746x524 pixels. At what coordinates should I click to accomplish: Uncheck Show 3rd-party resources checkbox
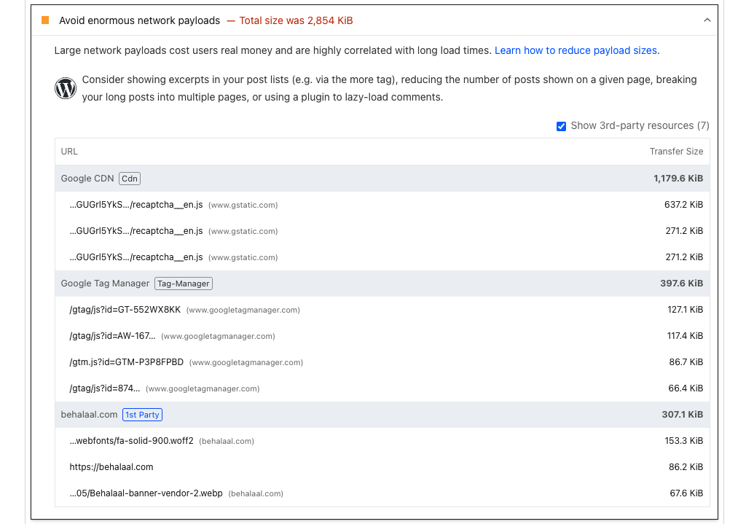(562, 126)
